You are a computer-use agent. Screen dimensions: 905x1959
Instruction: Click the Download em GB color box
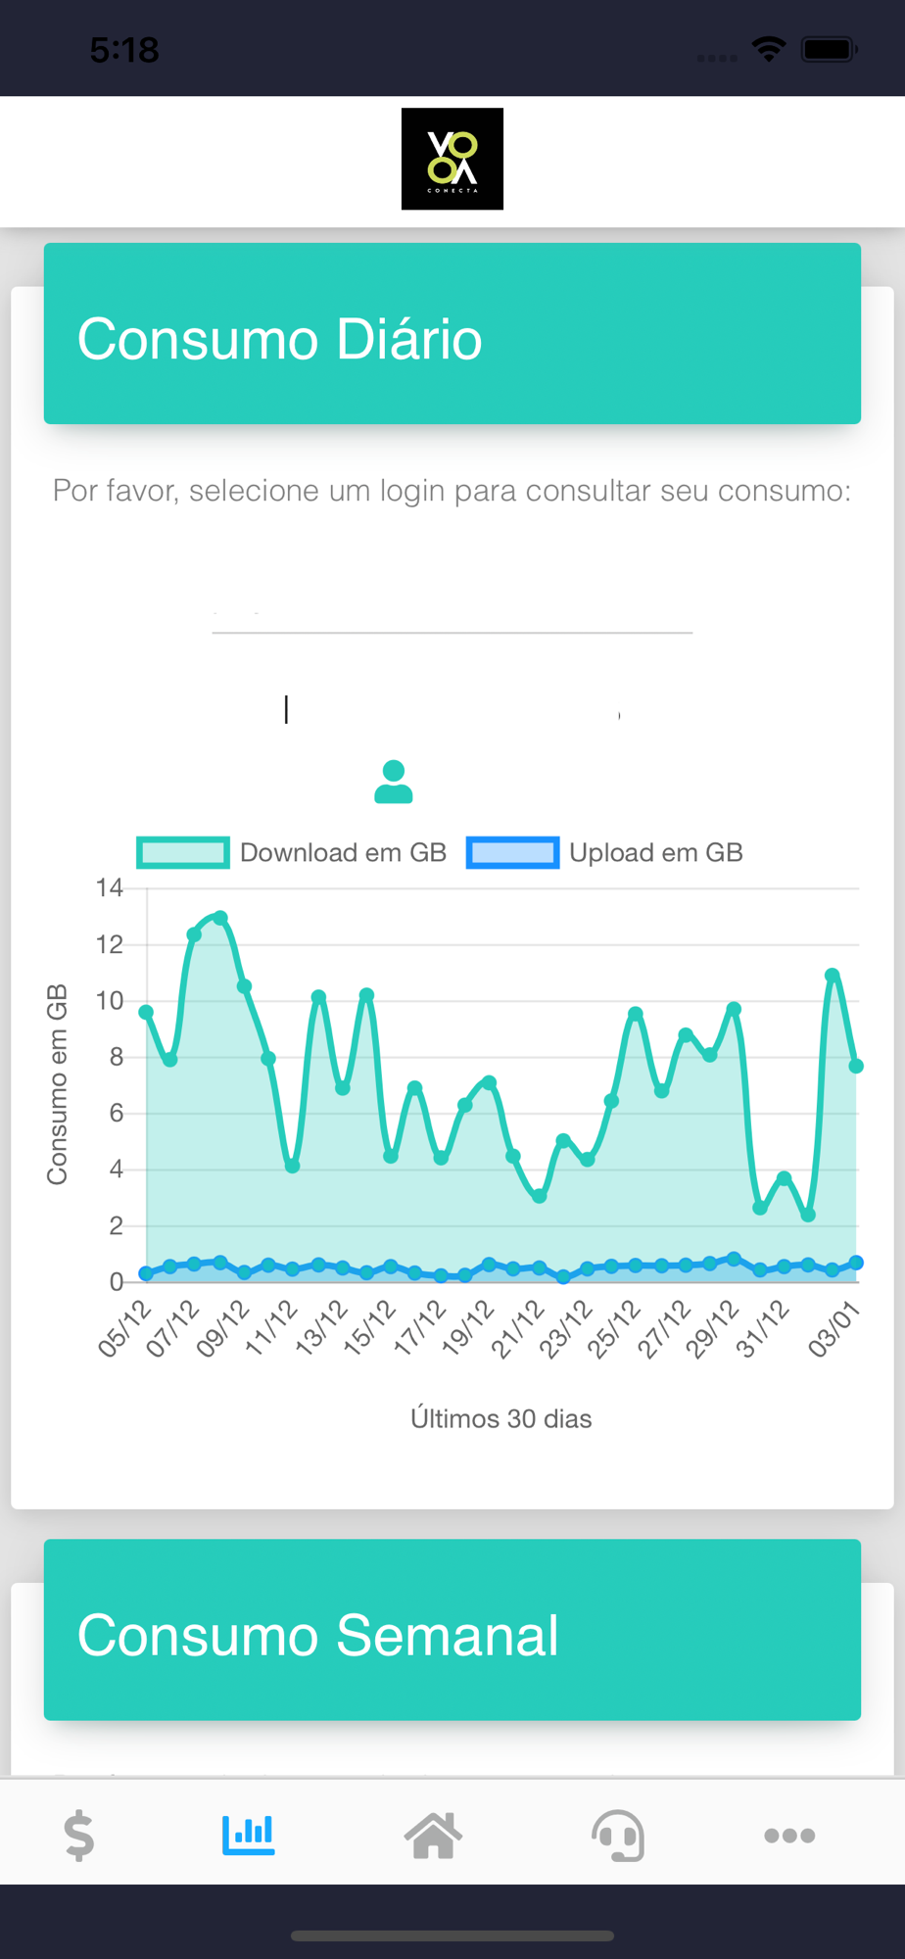183,852
